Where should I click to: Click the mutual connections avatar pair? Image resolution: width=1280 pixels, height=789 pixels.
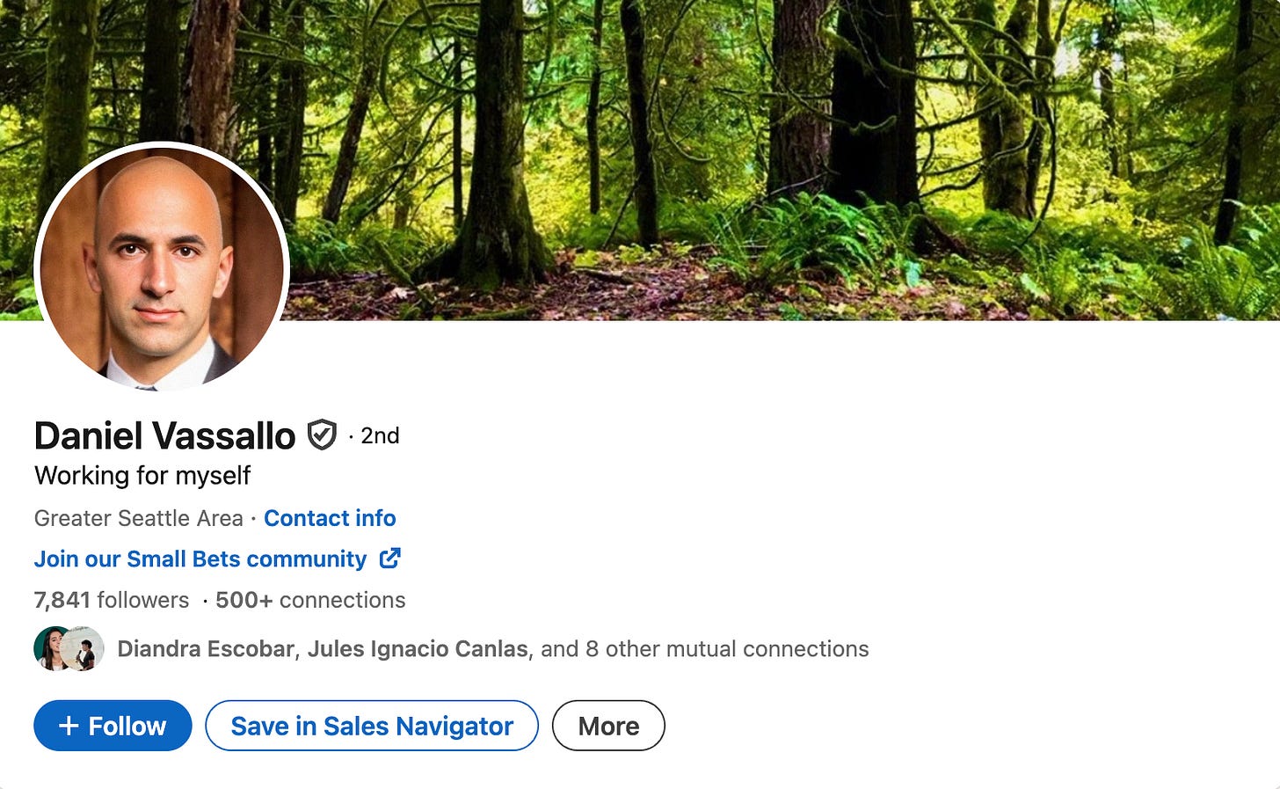click(x=69, y=648)
